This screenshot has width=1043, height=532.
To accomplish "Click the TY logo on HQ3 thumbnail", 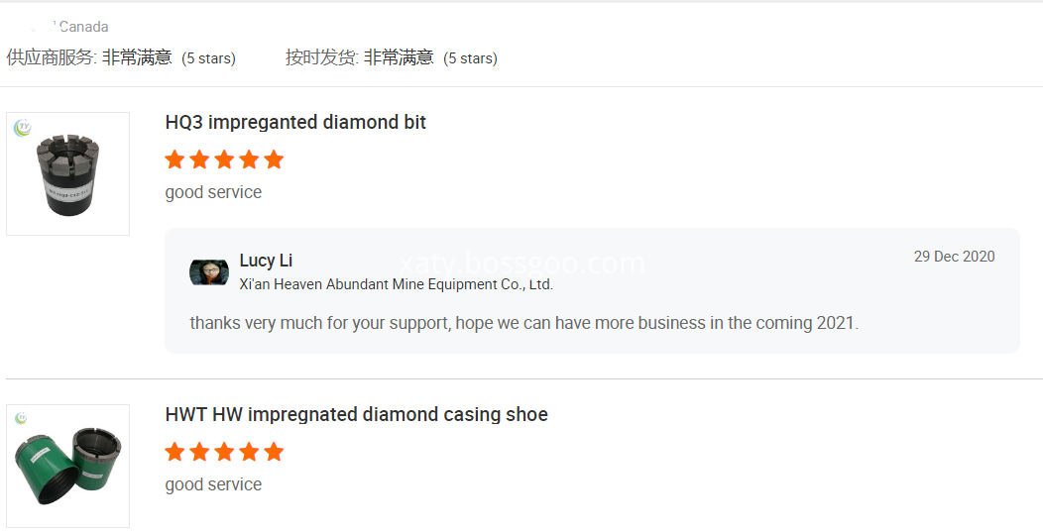I will (x=23, y=127).
